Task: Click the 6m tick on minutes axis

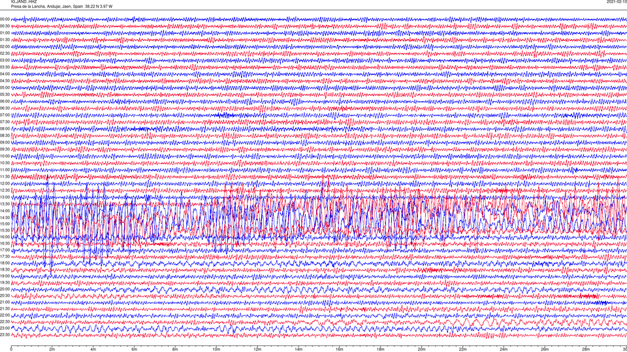Action: pos(135,349)
